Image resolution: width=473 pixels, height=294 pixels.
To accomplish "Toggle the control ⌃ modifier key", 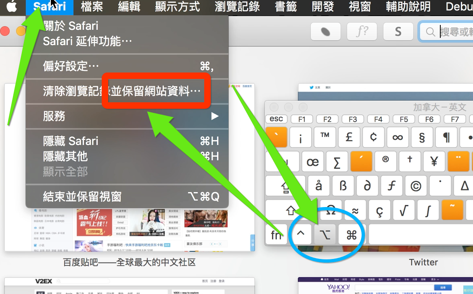I will (300, 235).
